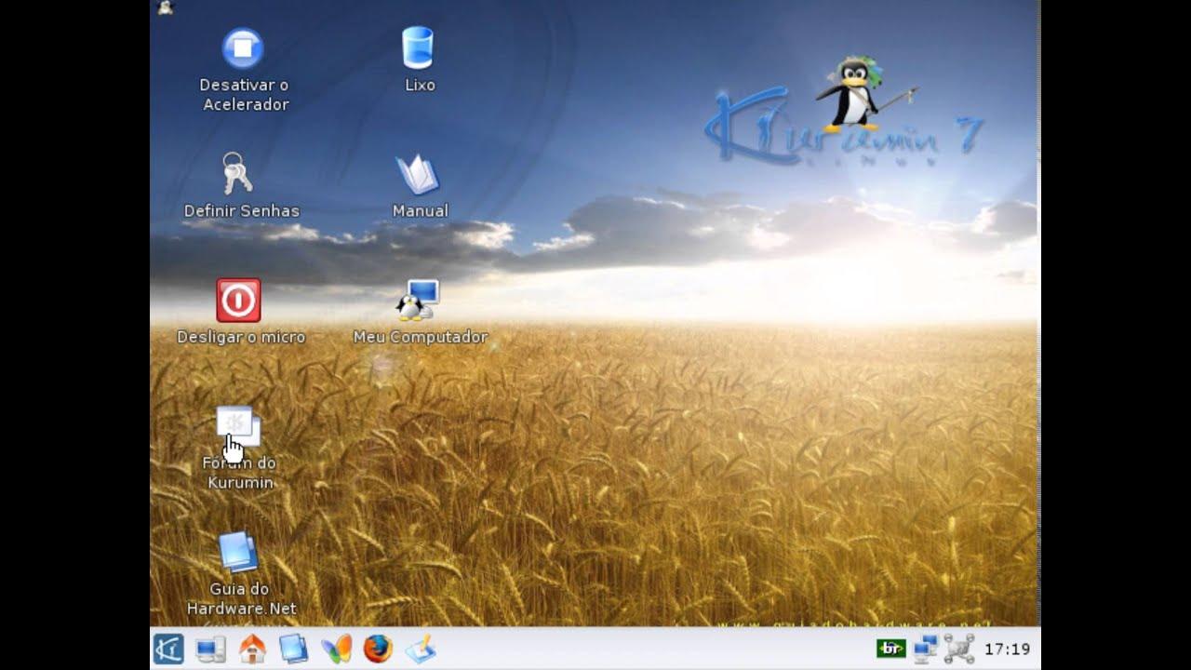Click the blue windows icon in taskbar
The width and height of the screenshot is (1191, 670).
click(x=293, y=649)
